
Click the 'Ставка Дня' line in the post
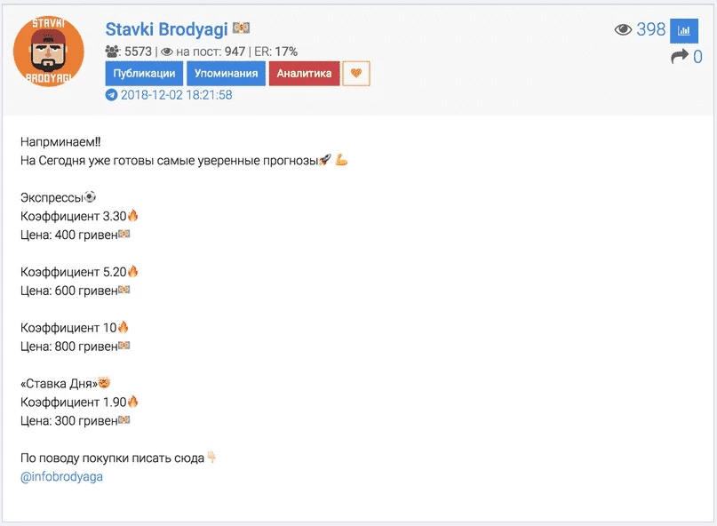coord(66,383)
